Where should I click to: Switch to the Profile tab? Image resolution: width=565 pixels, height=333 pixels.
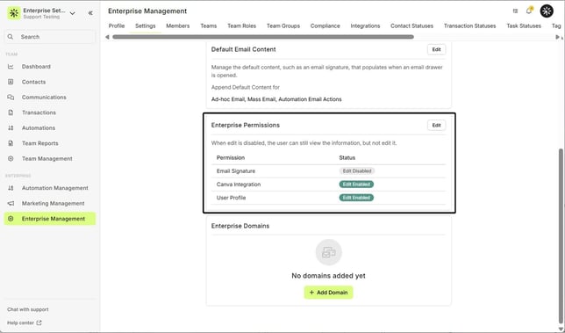pyautogui.click(x=117, y=26)
